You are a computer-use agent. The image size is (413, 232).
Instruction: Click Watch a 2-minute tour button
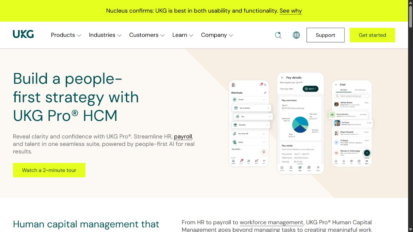point(49,170)
